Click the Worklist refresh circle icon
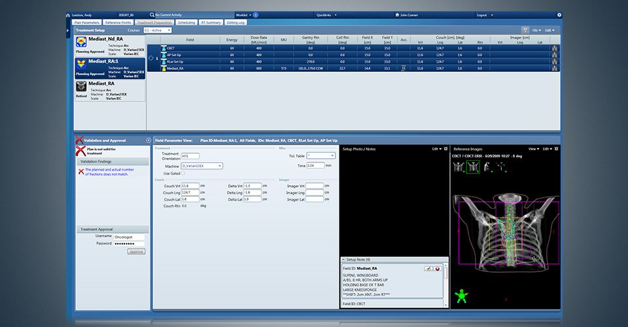This screenshot has width=628, height=327. coord(256,15)
